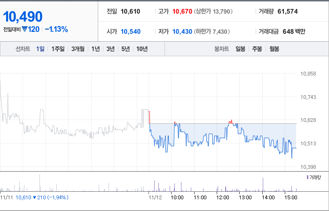This screenshot has height=211, width=329.
Task: Click the current price 10,490
Action: pyautogui.click(x=23, y=16)
